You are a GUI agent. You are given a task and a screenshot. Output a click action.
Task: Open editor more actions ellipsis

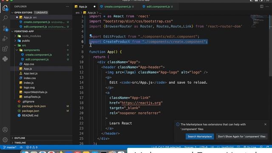pyautogui.click(x=267, y=6)
